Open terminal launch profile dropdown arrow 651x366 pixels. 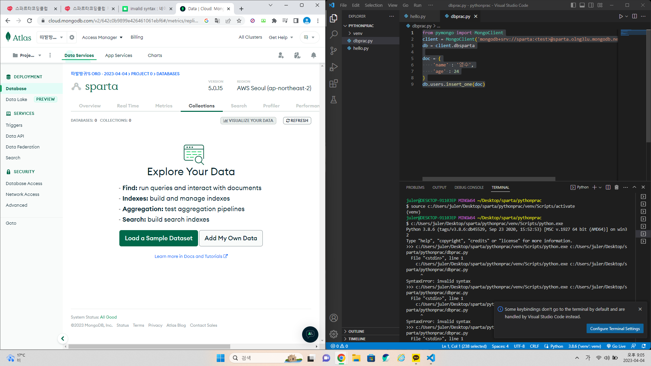pos(600,187)
